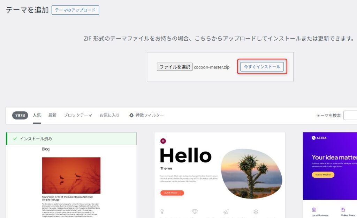This screenshot has height=218, width=357.
Task: Click the green checkmark next to インストール済み
Action: (x=15, y=139)
